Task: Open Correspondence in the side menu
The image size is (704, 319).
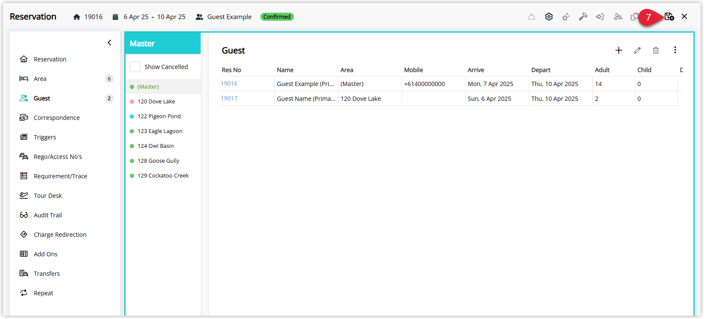Action: (57, 118)
